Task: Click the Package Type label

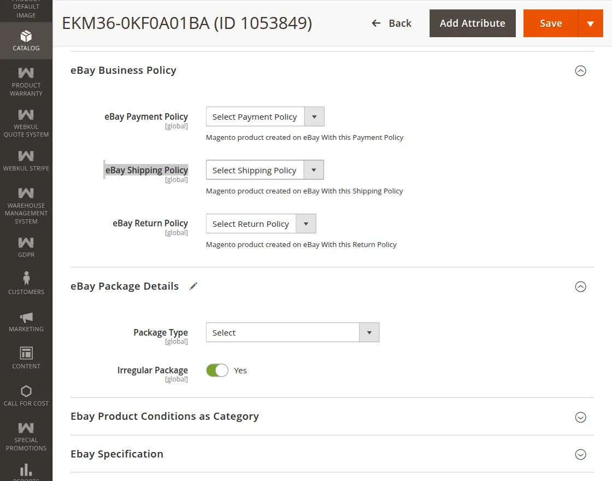Action: (x=161, y=332)
